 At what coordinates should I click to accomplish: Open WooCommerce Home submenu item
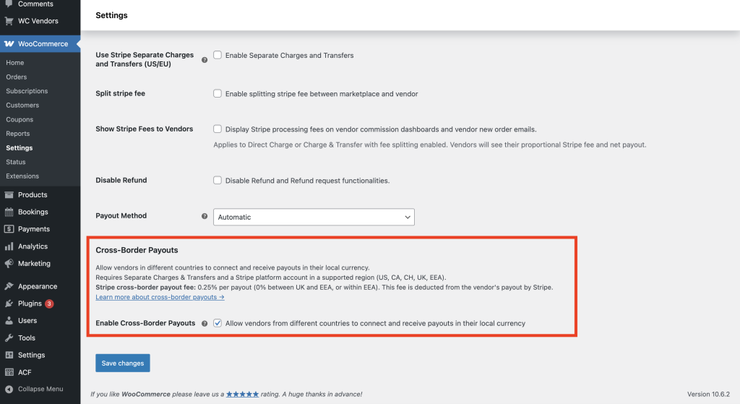15,63
